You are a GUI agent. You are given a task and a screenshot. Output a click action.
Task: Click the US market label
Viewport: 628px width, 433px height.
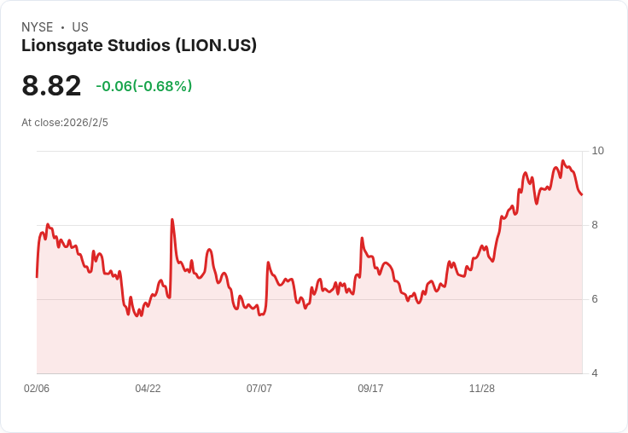click(80, 27)
